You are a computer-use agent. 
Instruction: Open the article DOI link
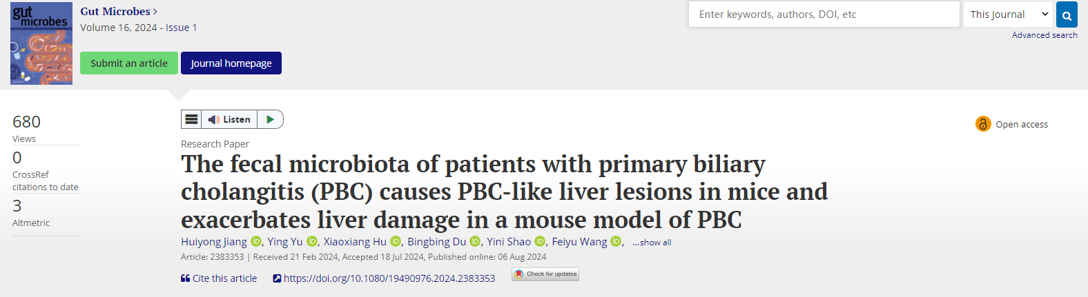389,278
